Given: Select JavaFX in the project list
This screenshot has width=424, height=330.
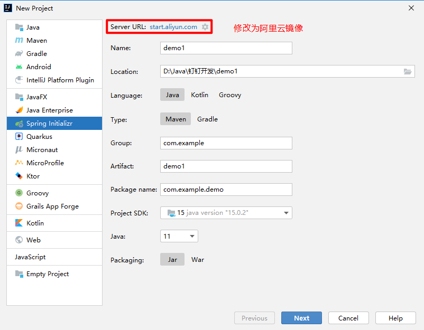Looking at the screenshot, I should 54,97.
